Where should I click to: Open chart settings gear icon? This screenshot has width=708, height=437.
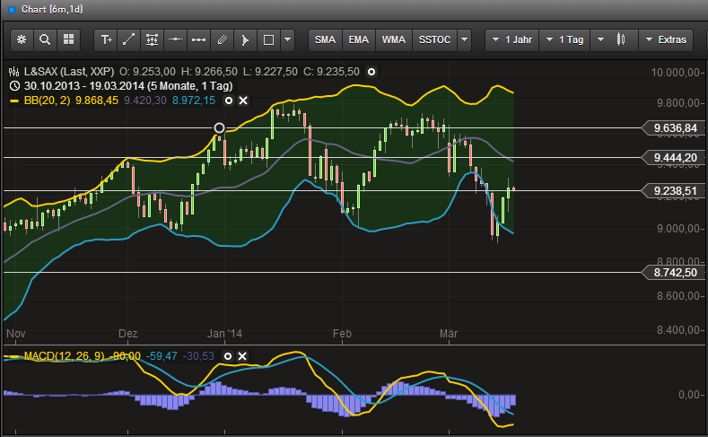(x=22, y=39)
